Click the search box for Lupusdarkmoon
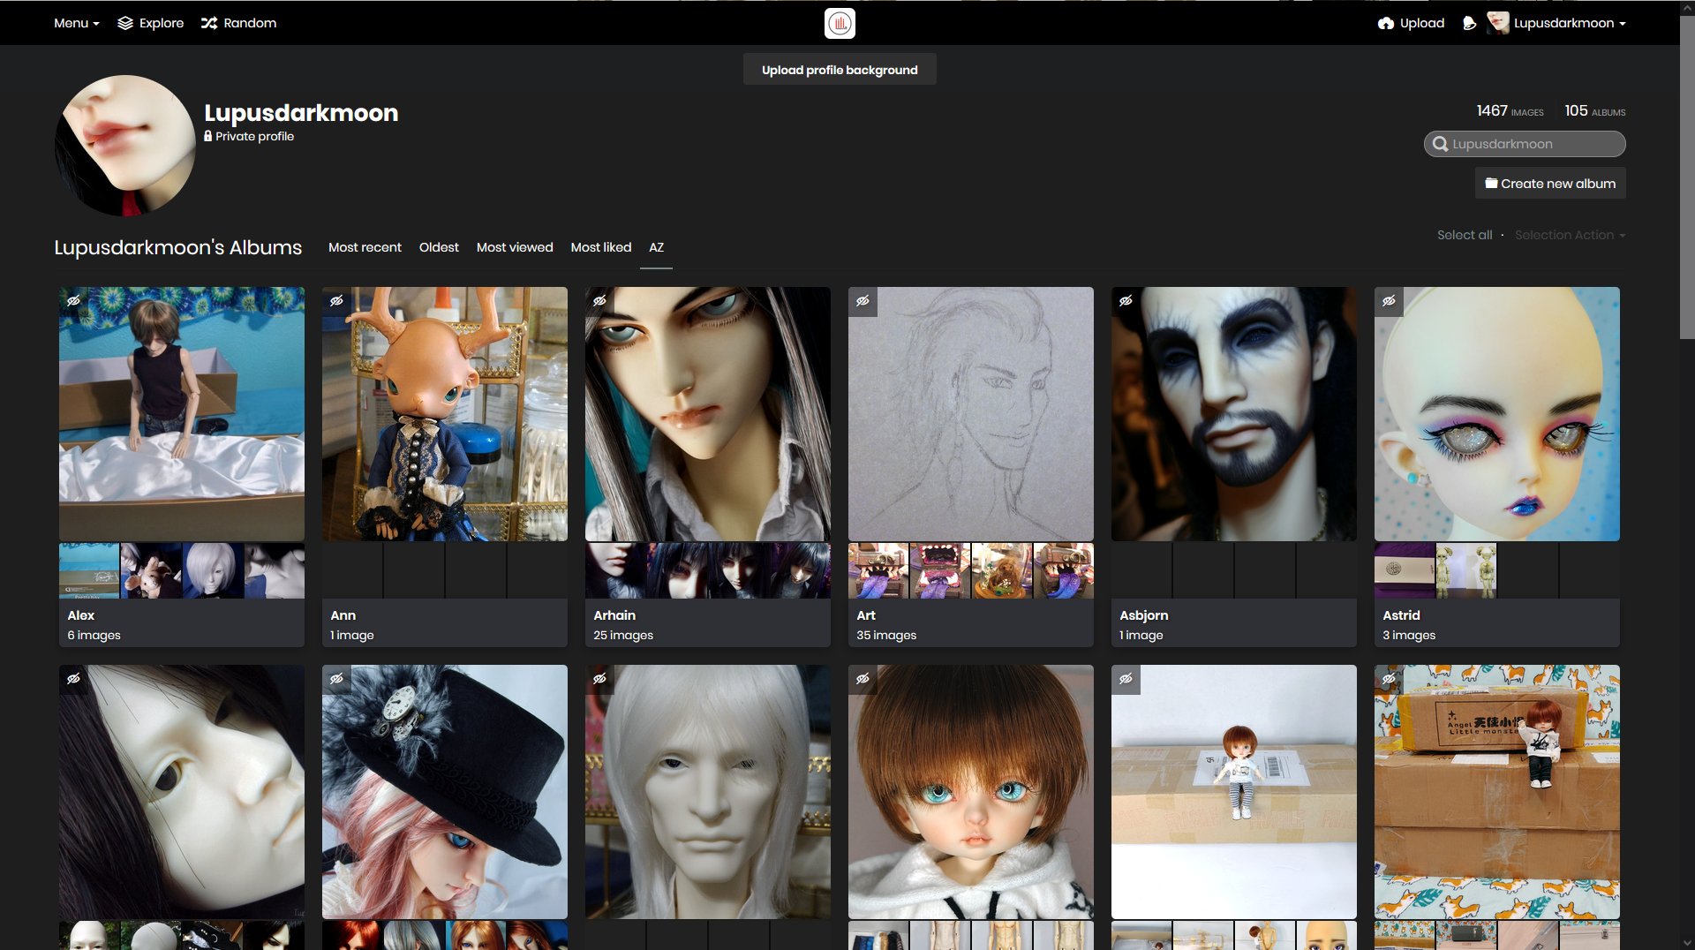1695x950 pixels. [1525, 144]
